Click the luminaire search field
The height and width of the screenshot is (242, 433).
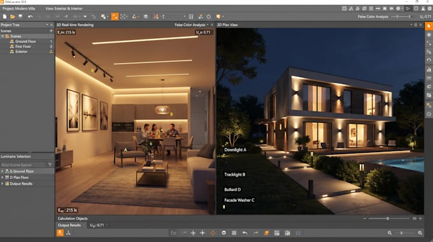coord(23,165)
